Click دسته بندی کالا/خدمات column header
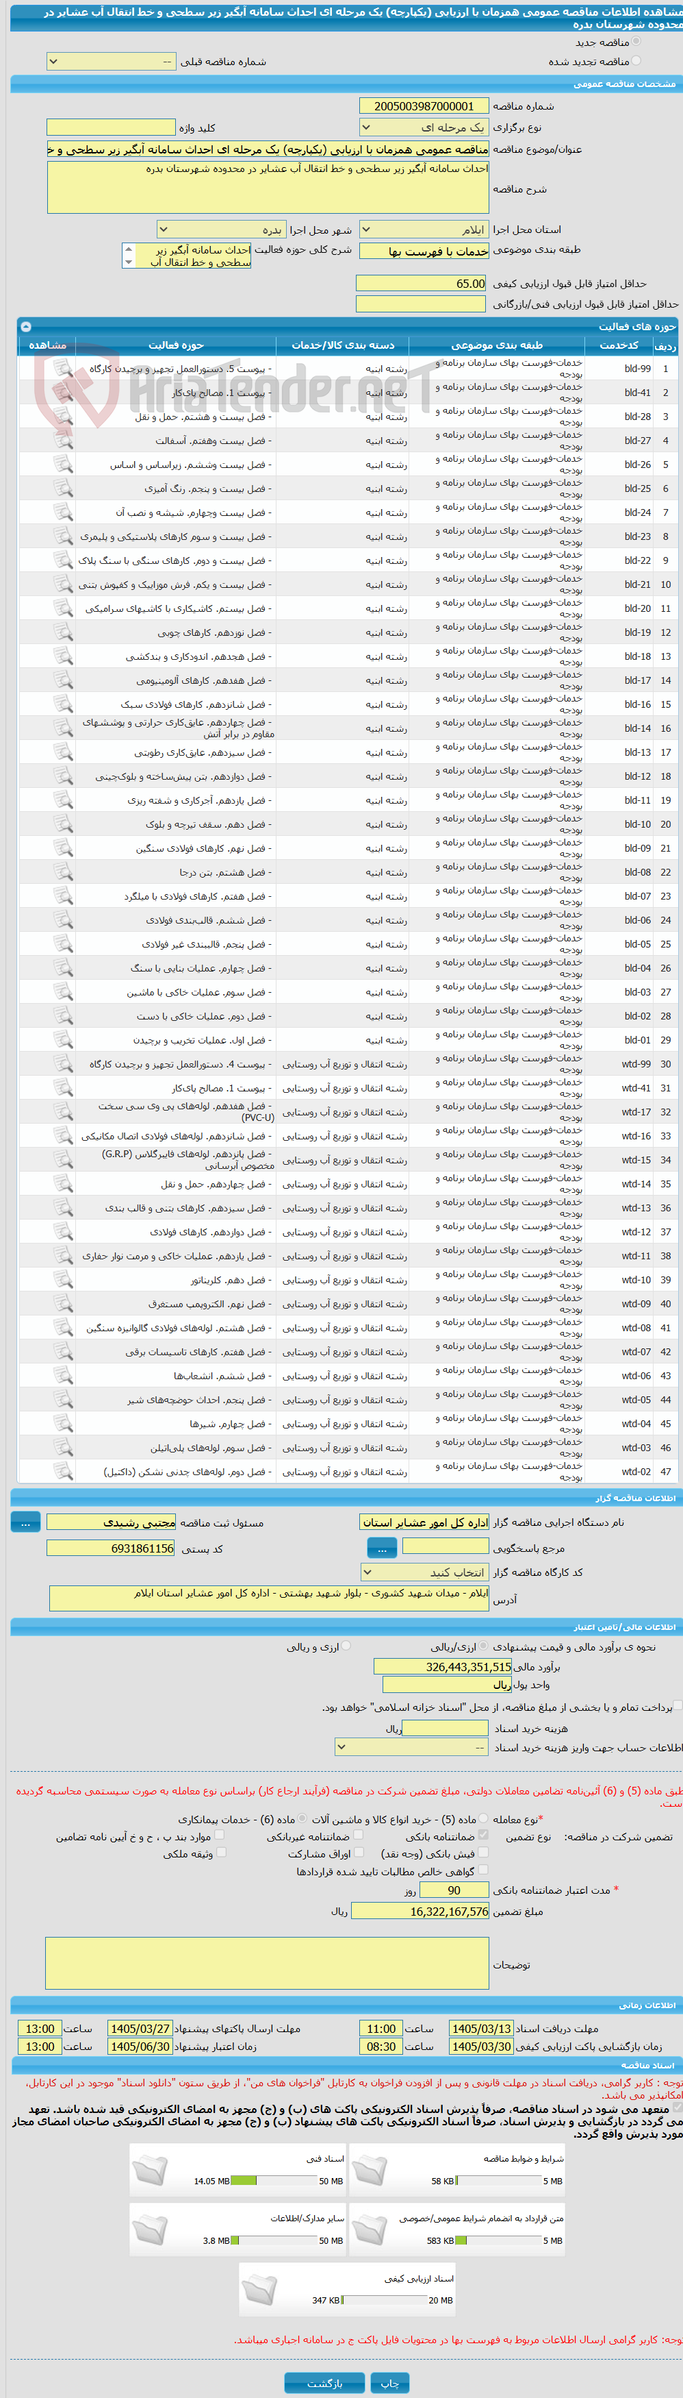The width and height of the screenshot is (683, 2398). coord(343,345)
